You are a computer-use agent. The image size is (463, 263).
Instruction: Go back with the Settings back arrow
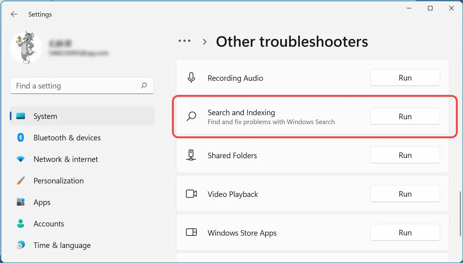[x=14, y=14]
